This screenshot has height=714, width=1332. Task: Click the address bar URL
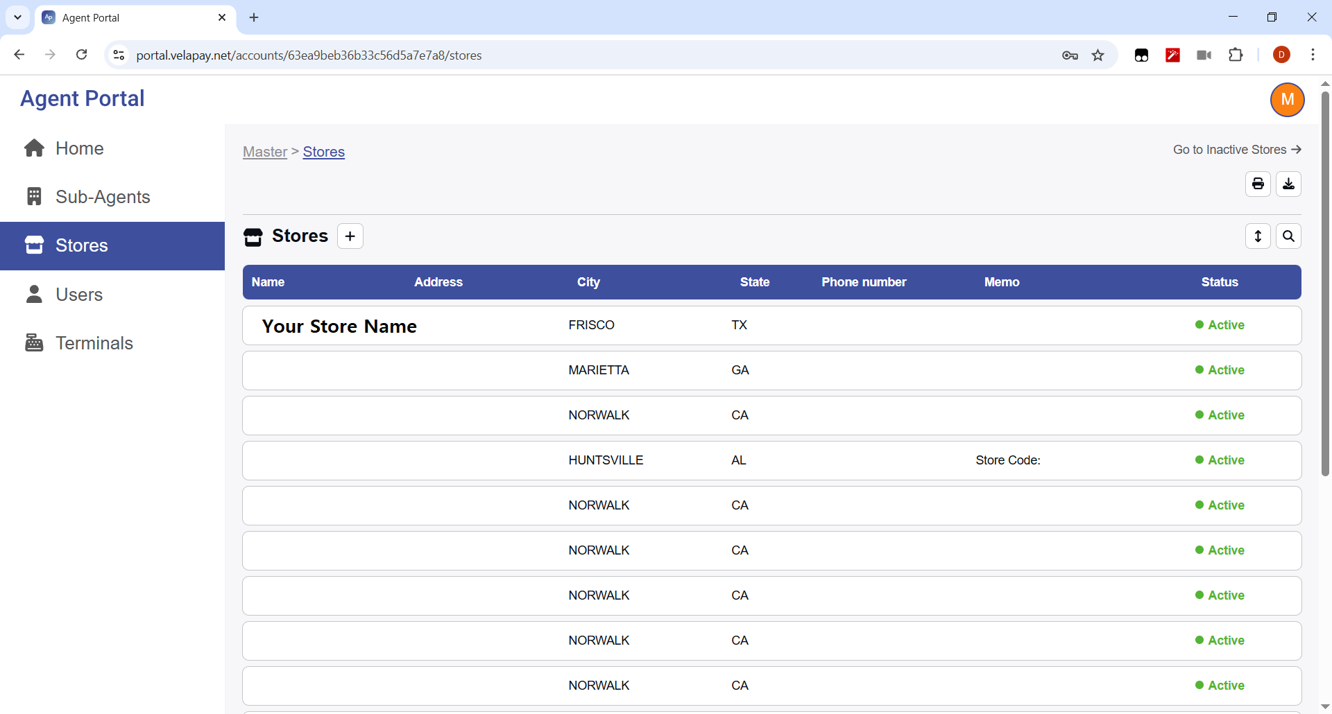(x=309, y=55)
